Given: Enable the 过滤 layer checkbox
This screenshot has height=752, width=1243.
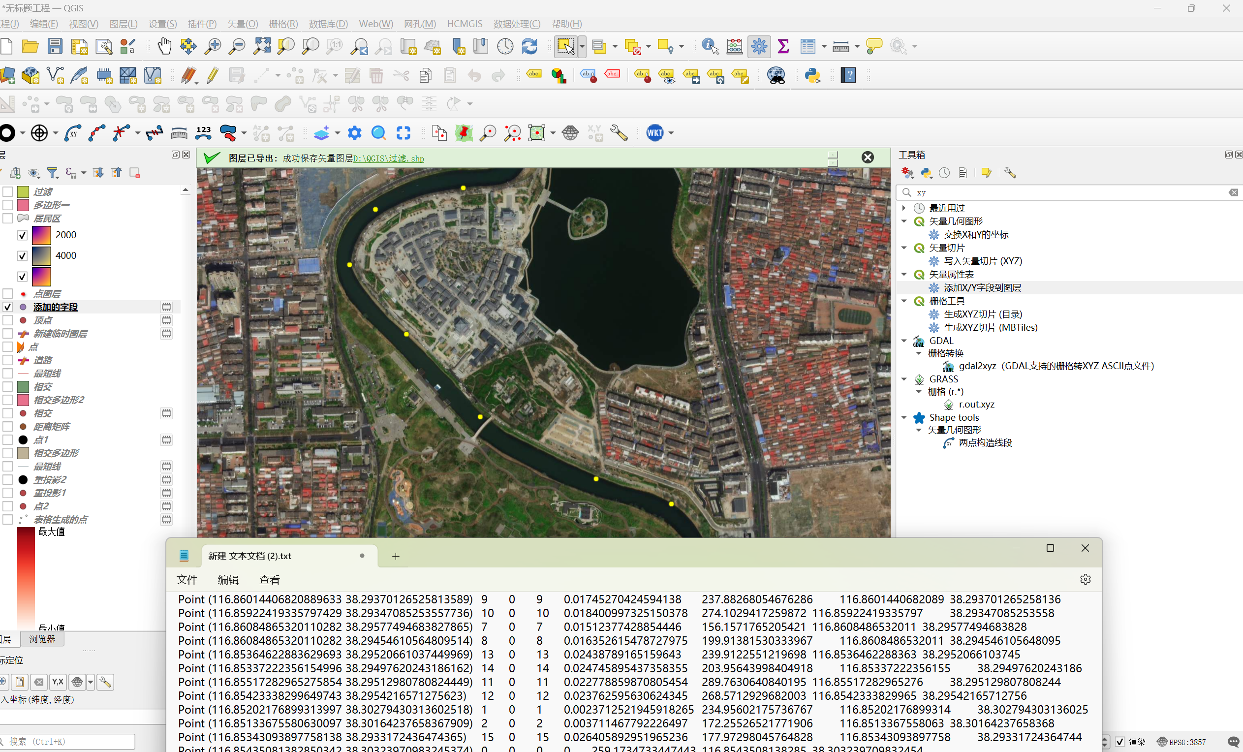Looking at the screenshot, I should click(x=7, y=192).
